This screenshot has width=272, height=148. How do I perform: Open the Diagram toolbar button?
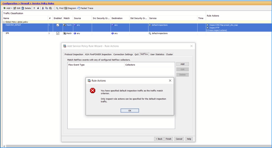(70, 8)
